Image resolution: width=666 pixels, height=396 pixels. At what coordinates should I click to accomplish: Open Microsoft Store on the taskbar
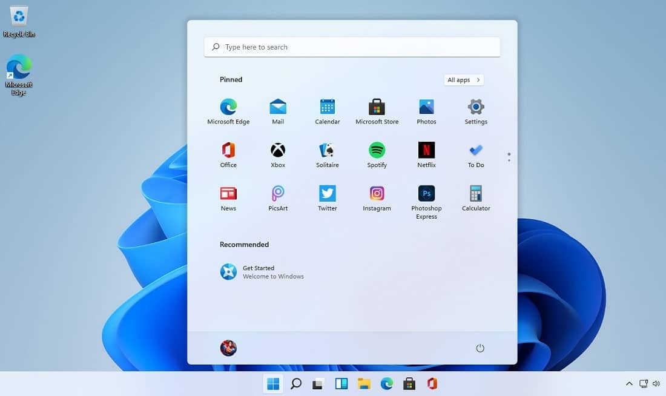[409, 384]
